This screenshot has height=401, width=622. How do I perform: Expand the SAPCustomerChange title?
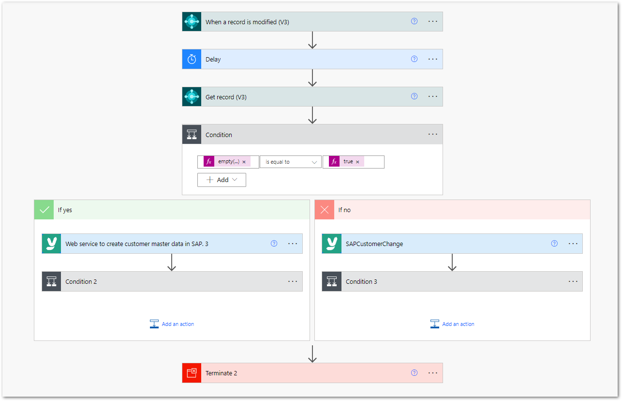point(374,244)
